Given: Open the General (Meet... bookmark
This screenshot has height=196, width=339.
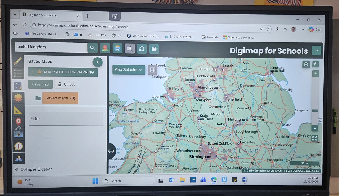Looking at the screenshot, I should point(42,34).
